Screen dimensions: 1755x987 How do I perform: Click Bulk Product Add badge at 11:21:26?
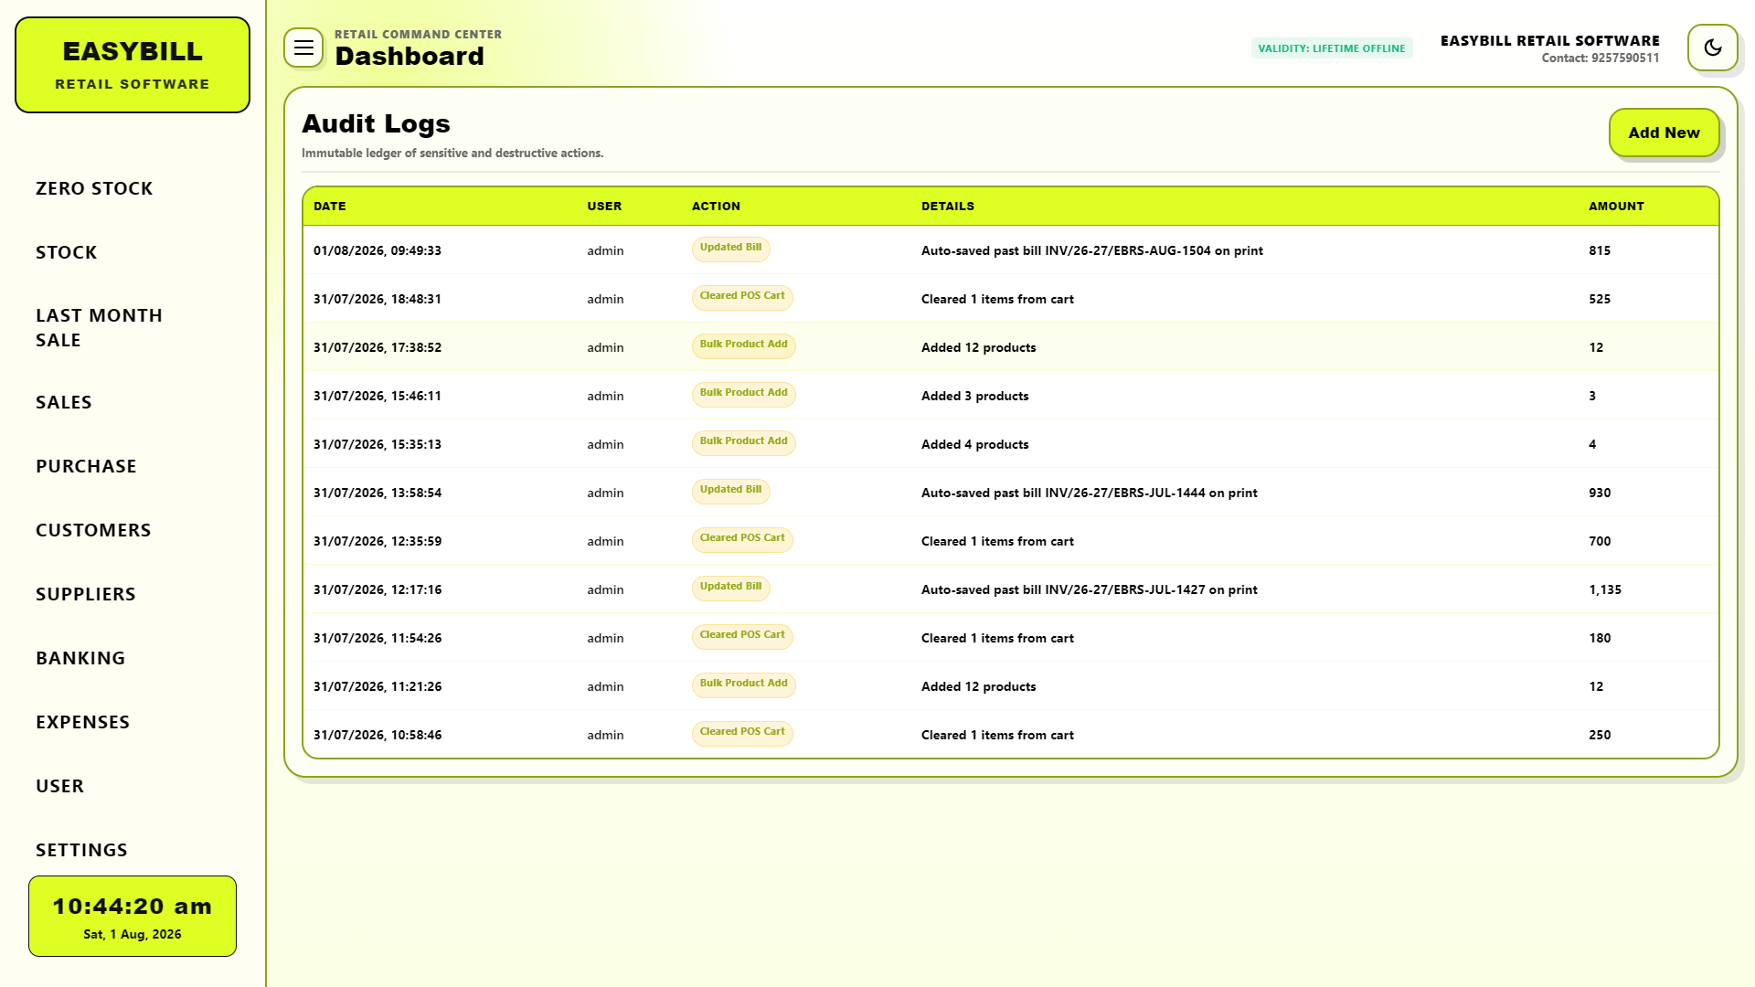743,685
